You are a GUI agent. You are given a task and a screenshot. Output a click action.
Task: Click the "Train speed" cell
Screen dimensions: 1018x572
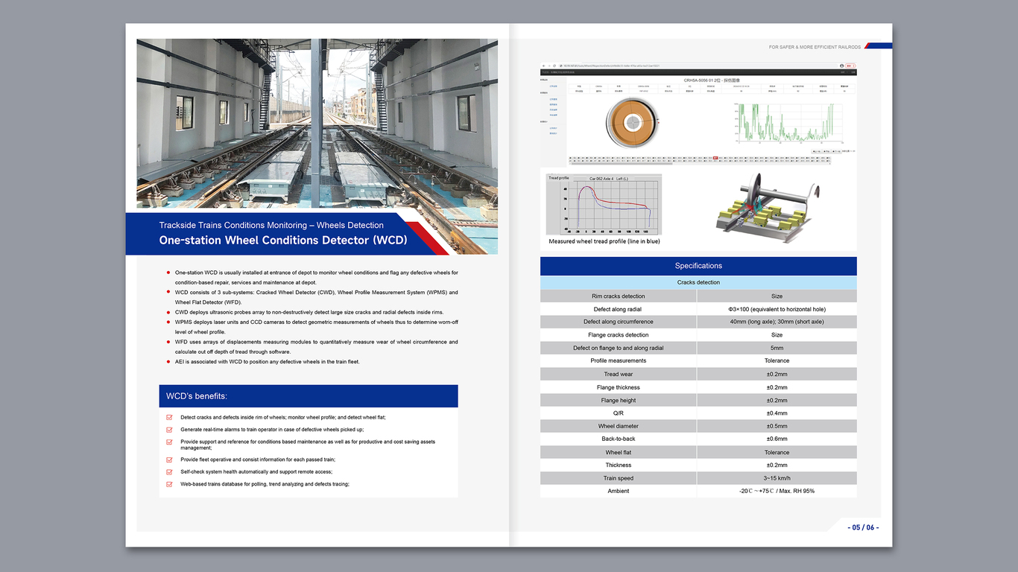tap(619, 478)
